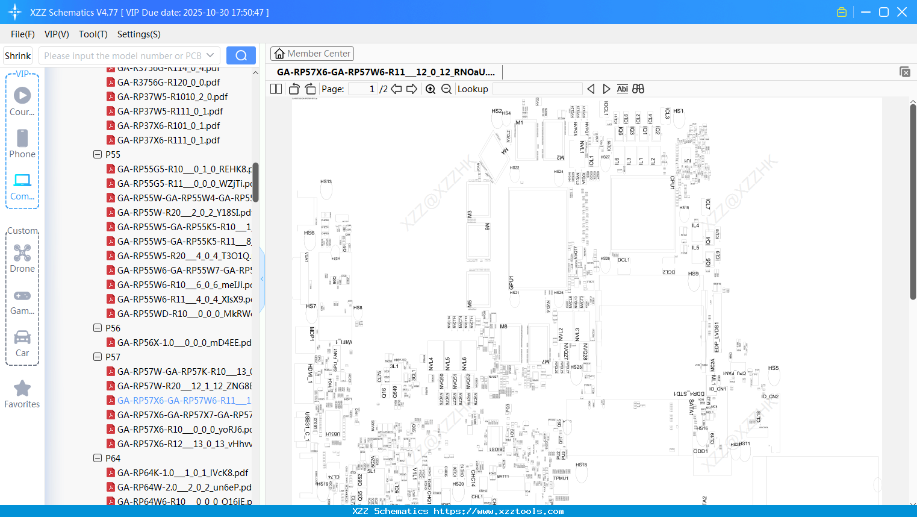917x517 pixels.
Task: Open the Member Center
Action: (x=312, y=54)
